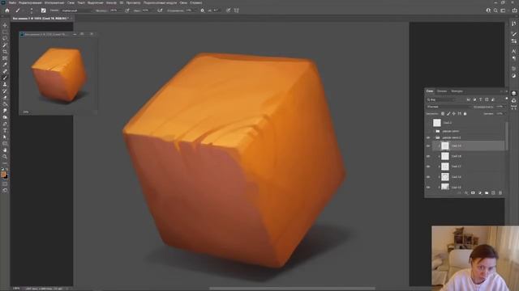
Task: Open the workspace switcher at top right
Action: click(x=504, y=11)
